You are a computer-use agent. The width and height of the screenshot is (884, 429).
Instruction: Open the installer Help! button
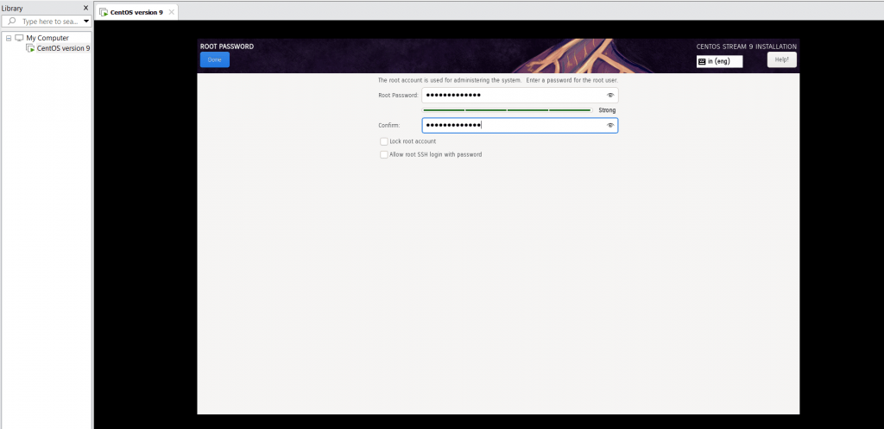click(x=781, y=59)
